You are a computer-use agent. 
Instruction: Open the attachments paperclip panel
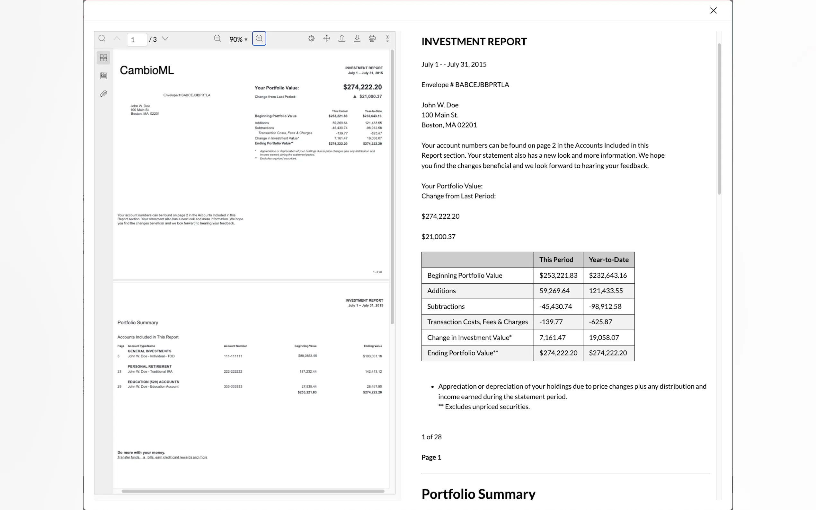(103, 93)
